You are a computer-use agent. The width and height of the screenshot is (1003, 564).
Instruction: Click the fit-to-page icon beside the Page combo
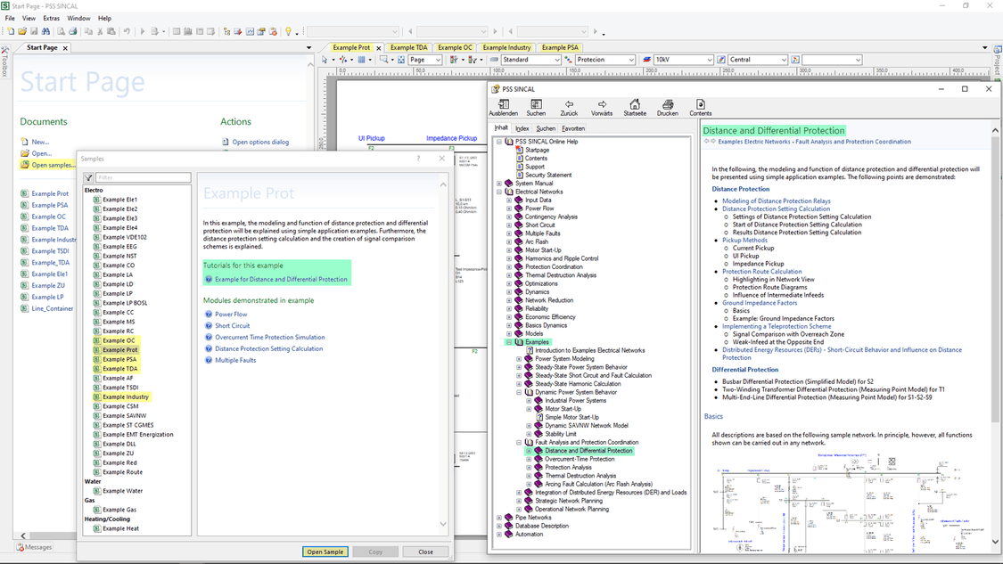[x=401, y=60]
